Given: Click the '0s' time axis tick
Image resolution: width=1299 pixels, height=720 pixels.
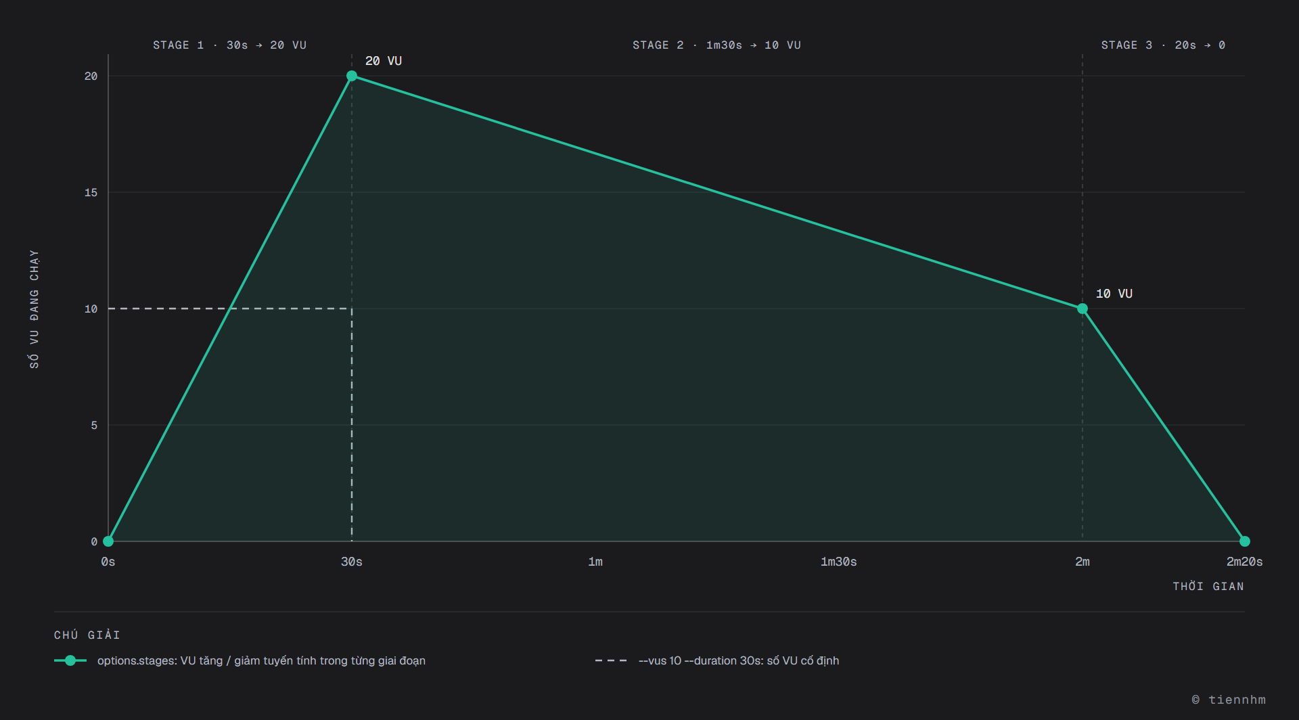Looking at the screenshot, I should pyautogui.click(x=108, y=562).
